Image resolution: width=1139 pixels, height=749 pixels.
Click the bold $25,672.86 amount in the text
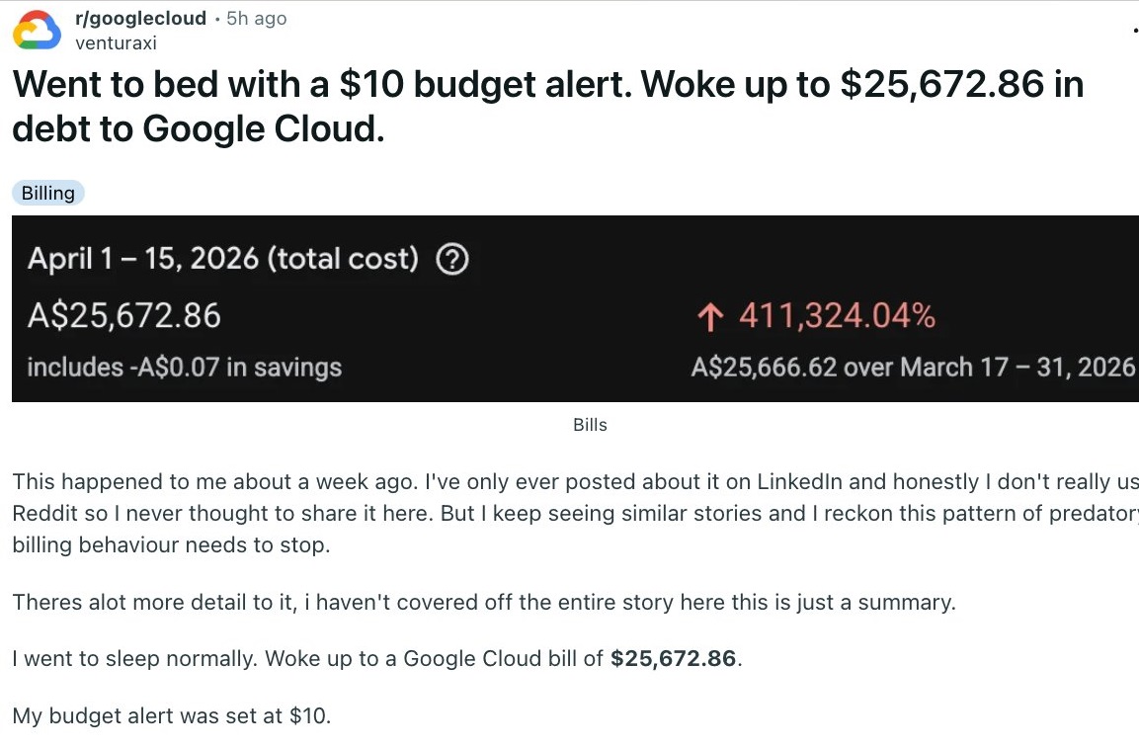pyautogui.click(x=673, y=658)
